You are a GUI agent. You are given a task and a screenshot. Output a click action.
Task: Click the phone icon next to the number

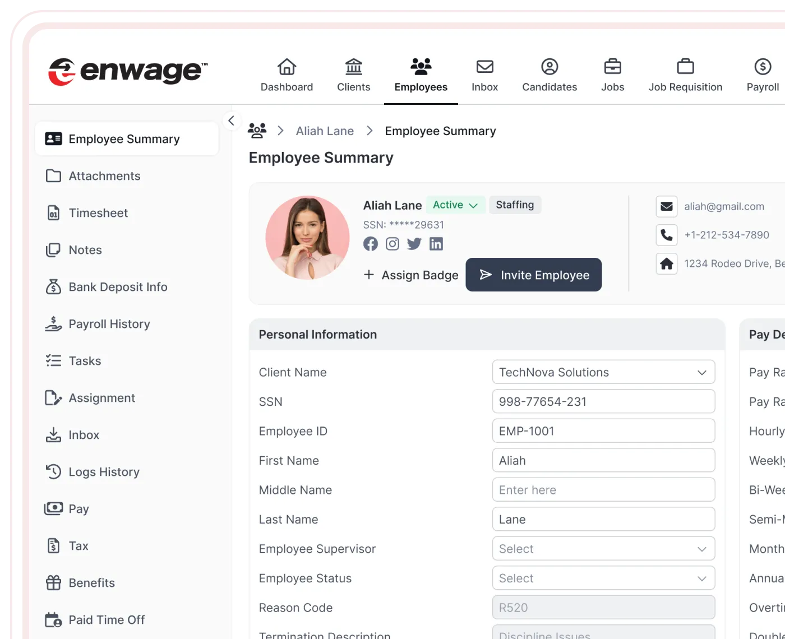[x=666, y=235]
